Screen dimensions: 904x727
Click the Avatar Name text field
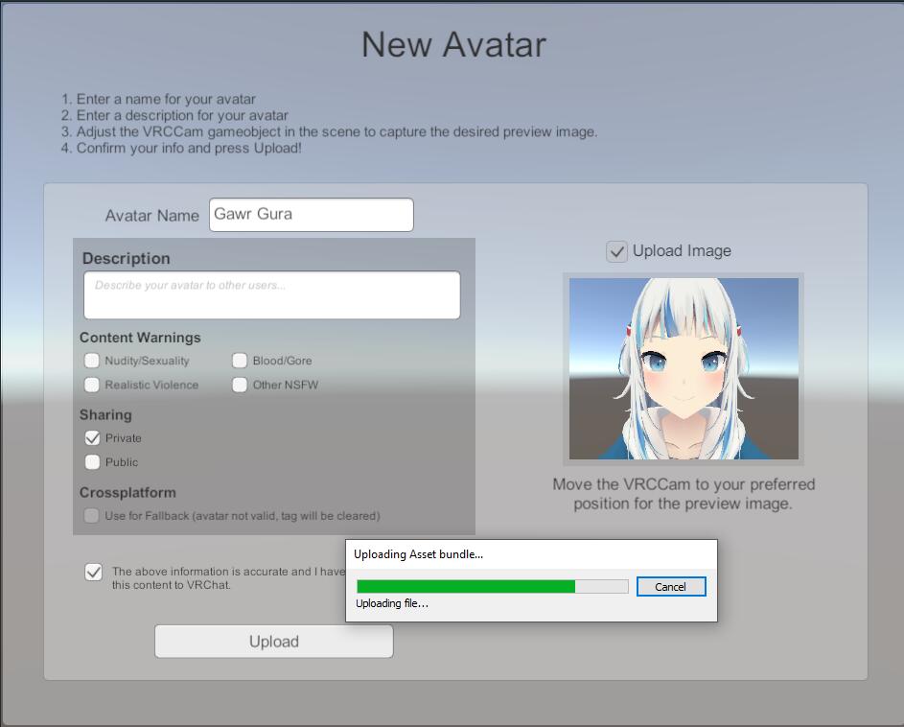pyautogui.click(x=311, y=215)
